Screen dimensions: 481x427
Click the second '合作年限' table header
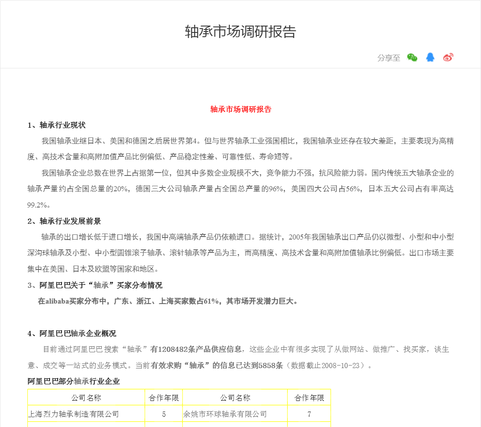tap(309, 398)
